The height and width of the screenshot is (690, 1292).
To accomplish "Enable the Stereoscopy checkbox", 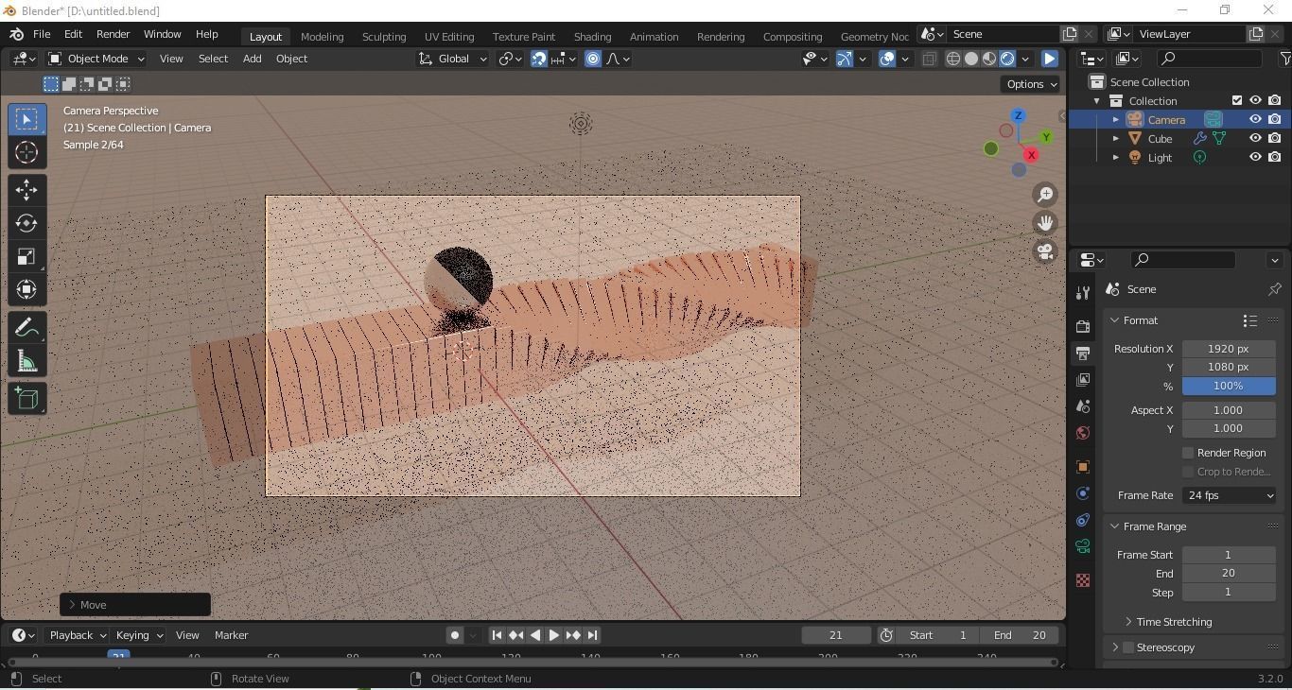I will pos(1128,647).
